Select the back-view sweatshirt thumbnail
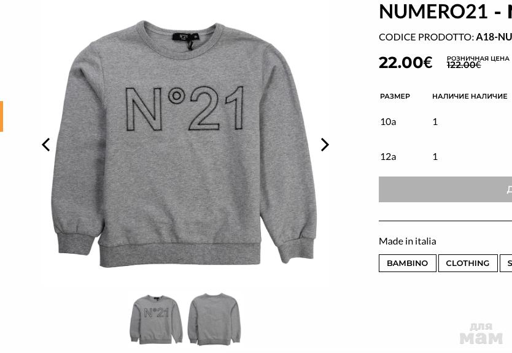Screen dimensions: 512x353 pyautogui.click(x=214, y=319)
